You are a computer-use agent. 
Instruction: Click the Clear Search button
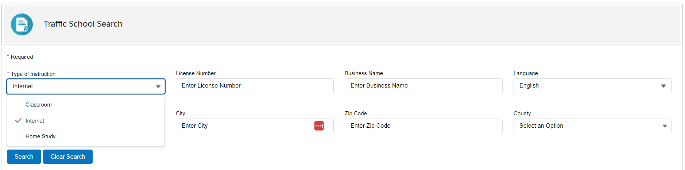(x=68, y=157)
